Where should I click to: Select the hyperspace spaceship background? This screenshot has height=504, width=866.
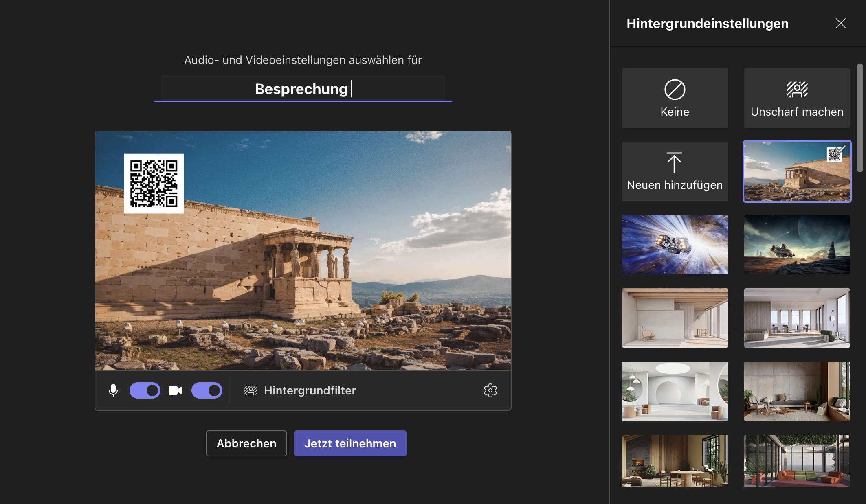tap(675, 245)
